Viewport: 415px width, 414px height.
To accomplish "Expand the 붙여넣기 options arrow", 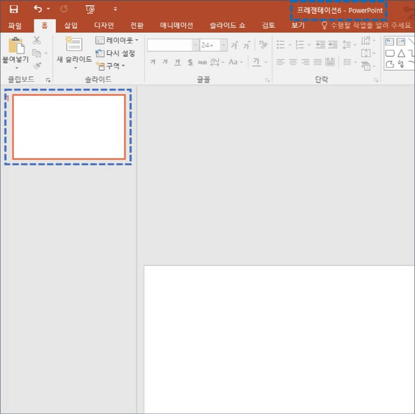I will 17,68.
